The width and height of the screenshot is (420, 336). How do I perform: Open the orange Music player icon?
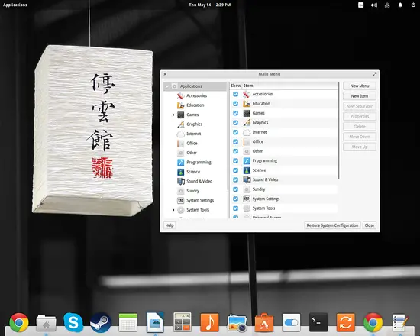pos(209,322)
